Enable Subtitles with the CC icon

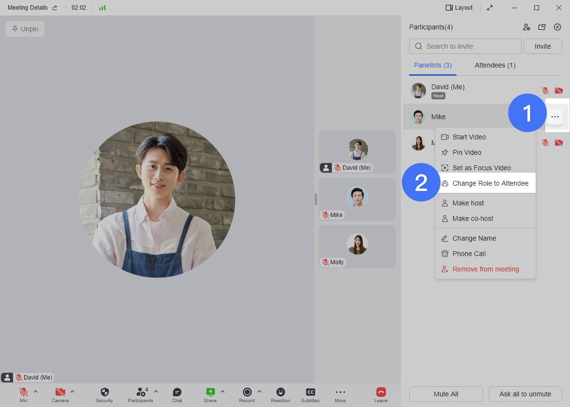click(x=310, y=392)
